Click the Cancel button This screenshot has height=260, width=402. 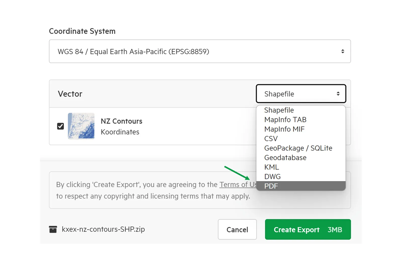(237, 229)
